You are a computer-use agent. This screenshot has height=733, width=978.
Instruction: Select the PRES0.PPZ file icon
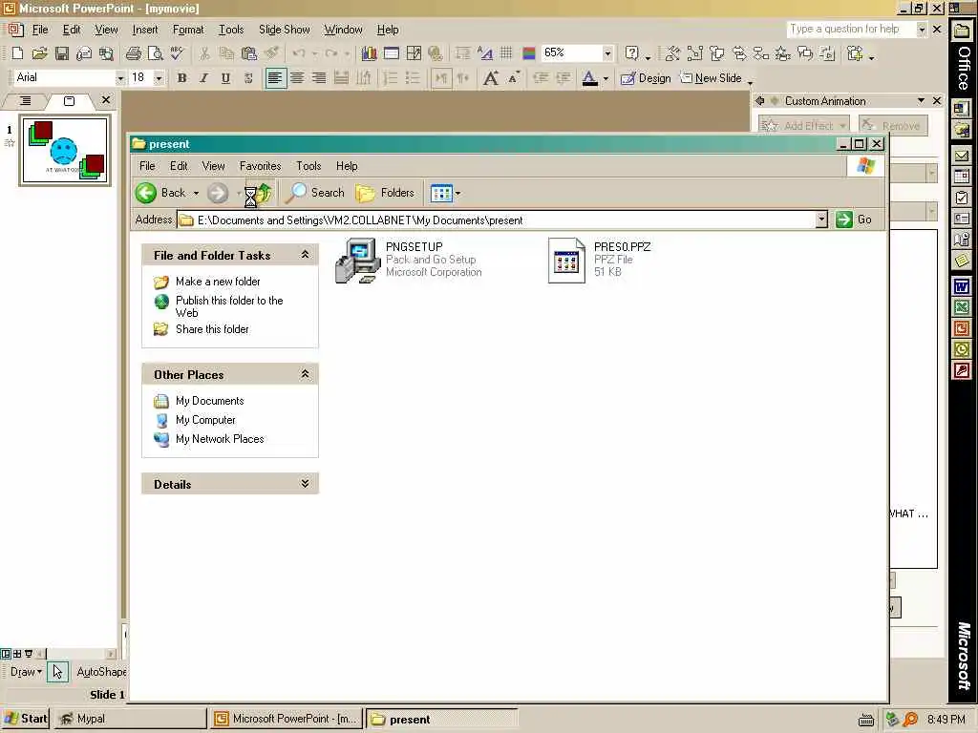pyautogui.click(x=566, y=261)
